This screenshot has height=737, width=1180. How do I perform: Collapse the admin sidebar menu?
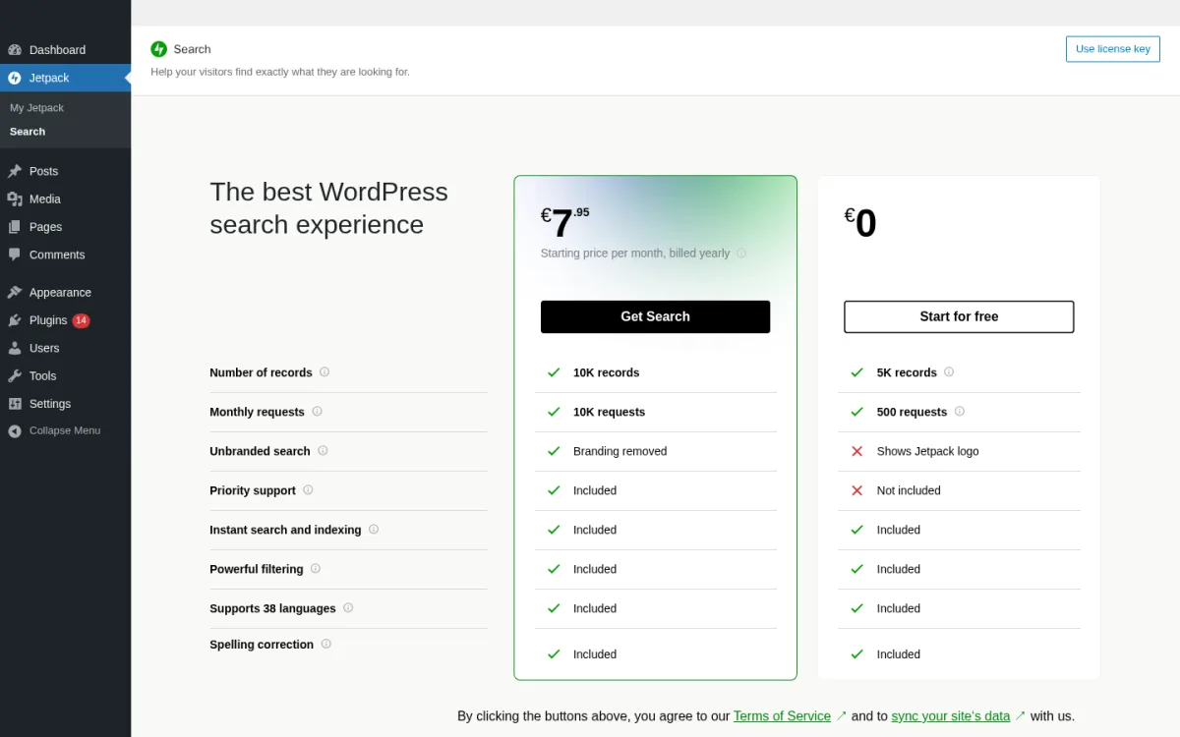pyautogui.click(x=65, y=430)
